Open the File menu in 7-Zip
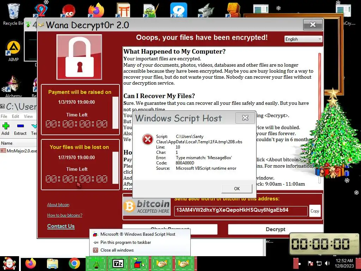 (4, 116)
